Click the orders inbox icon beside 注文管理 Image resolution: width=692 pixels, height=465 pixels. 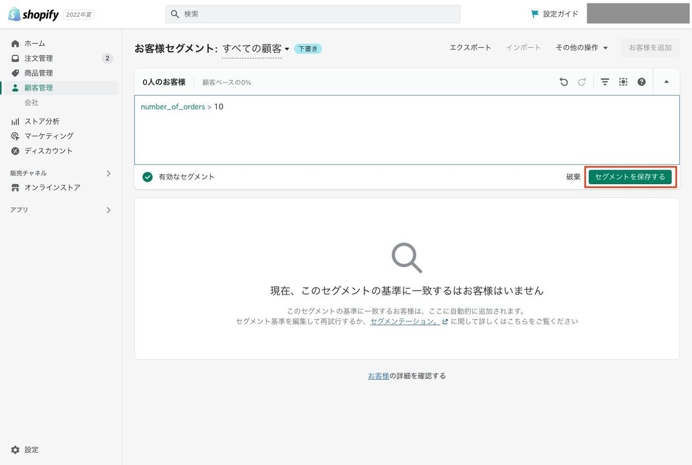point(16,58)
